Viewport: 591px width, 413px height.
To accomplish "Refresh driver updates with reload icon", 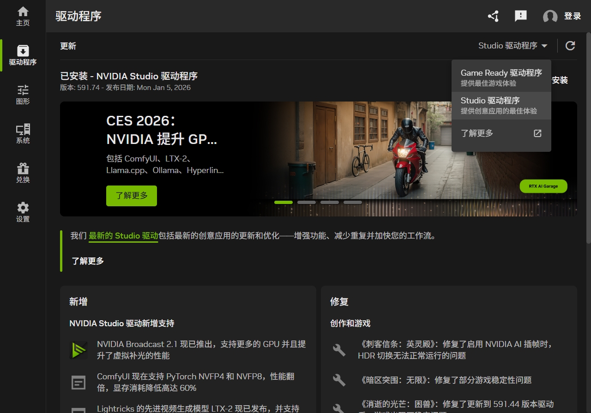I will click(570, 46).
